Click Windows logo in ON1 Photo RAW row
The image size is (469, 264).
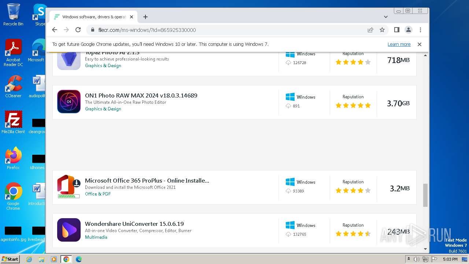click(x=290, y=97)
